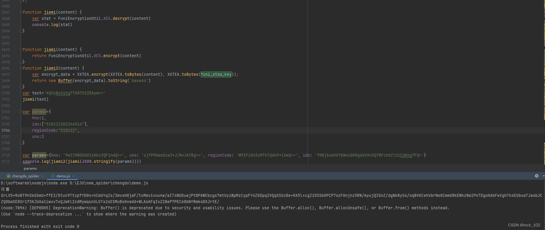Screen dimensions: 545x230
Task: Place cursor on funi_xtea_key highlighted identifier
Action: point(216,74)
